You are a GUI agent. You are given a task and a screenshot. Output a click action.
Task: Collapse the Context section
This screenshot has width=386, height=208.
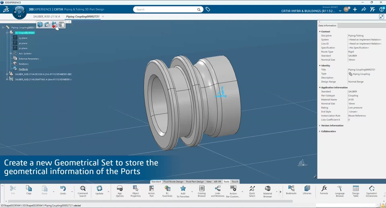click(x=320, y=31)
